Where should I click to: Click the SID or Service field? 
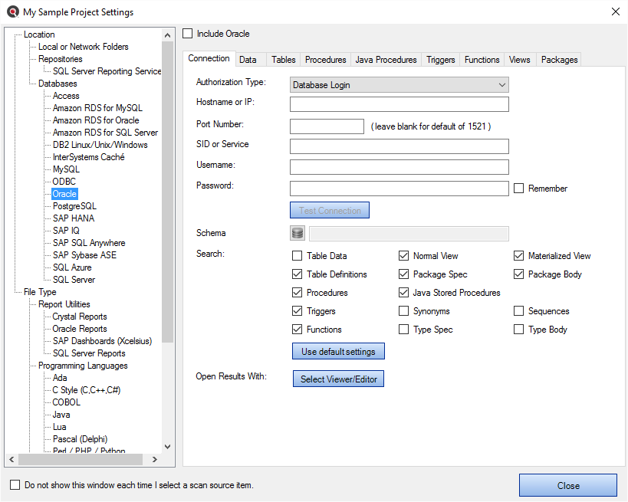[399, 146]
